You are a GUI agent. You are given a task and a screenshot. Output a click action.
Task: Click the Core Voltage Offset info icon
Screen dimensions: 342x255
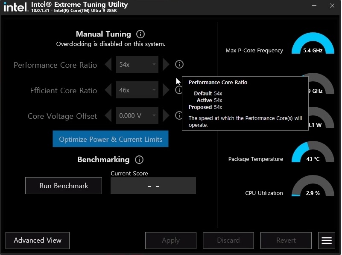click(x=178, y=115)
